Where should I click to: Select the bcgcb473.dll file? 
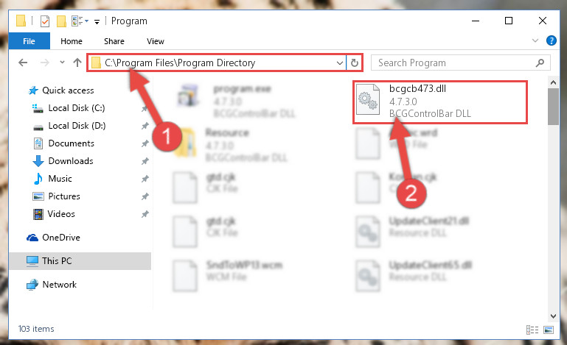pyautogui.click(x=440, y=102)
